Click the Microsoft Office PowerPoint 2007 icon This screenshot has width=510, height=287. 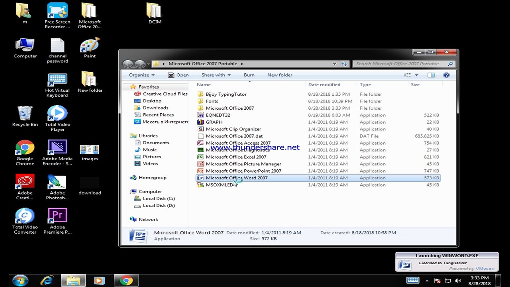[201, 171]
